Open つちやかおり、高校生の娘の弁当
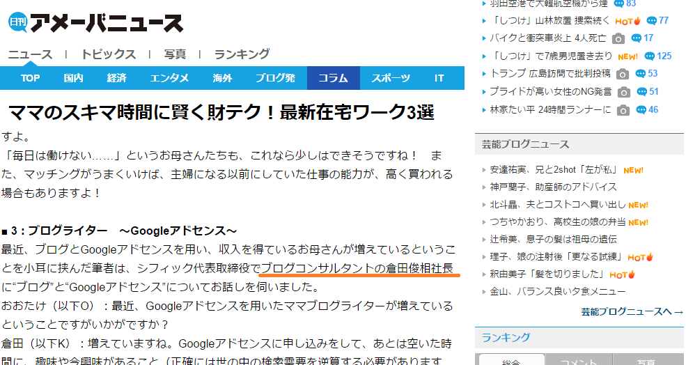The height and width of the screenshot is (365, 686). [558, 222]
